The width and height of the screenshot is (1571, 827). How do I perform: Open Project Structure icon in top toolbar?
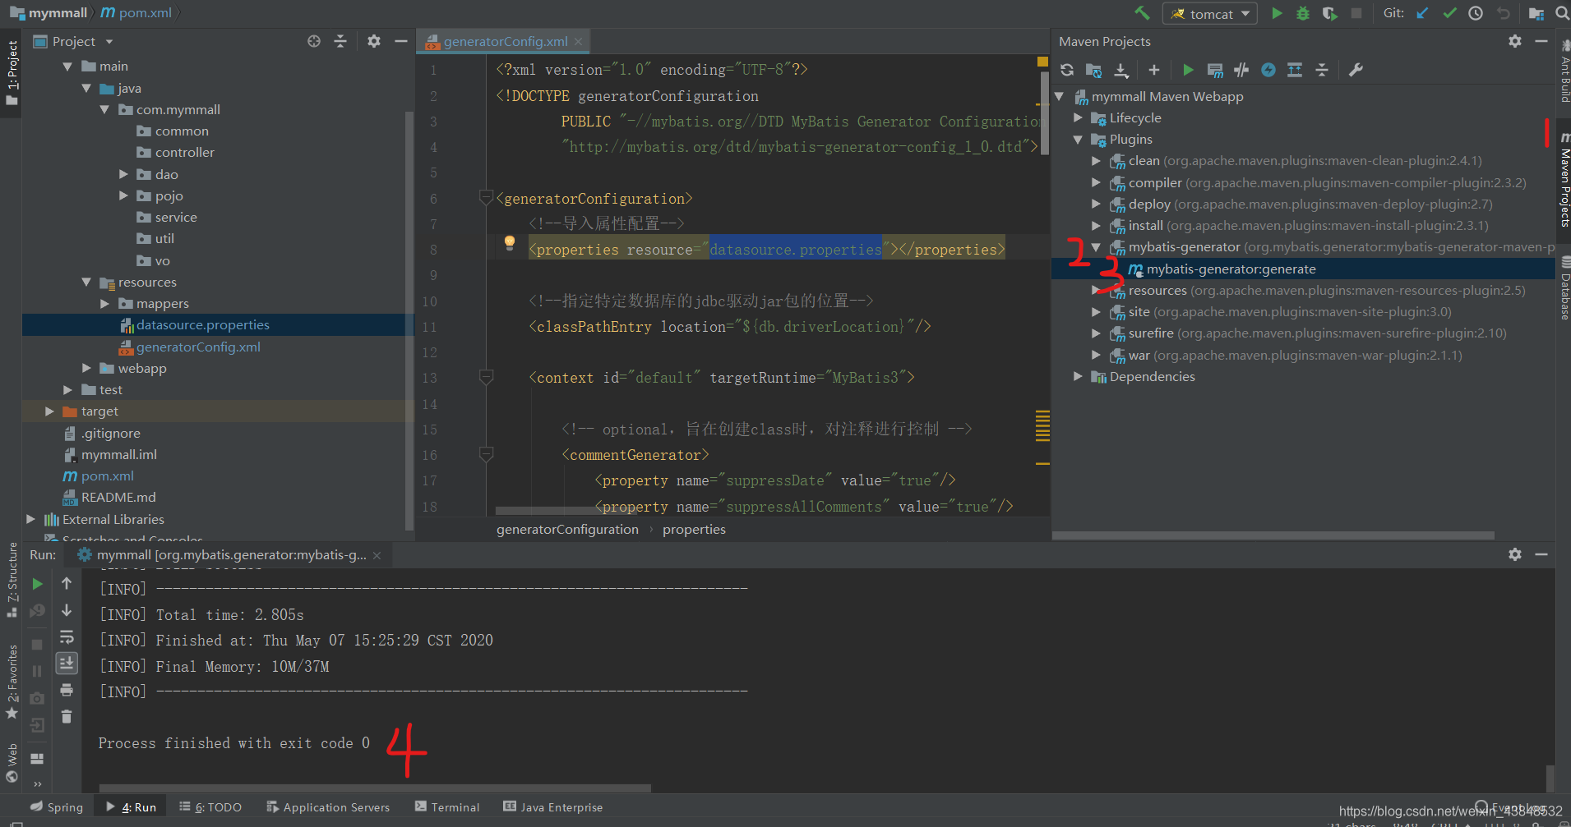pos(1536,13)
